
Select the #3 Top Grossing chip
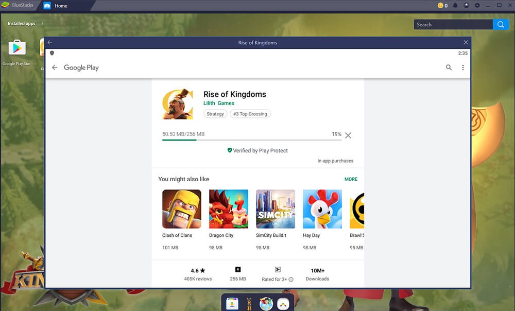250,114
